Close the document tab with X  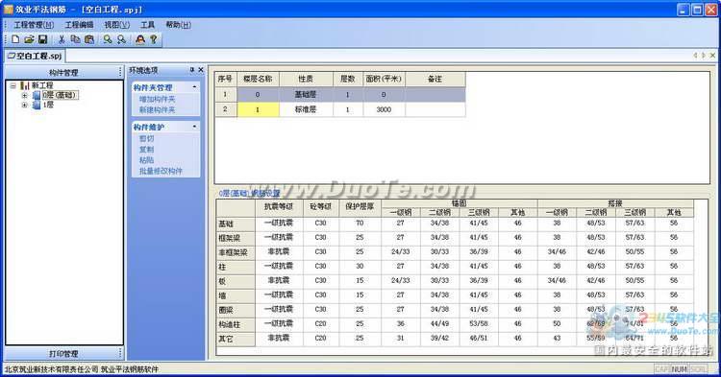pyautogui.click(x=712, y=56)
